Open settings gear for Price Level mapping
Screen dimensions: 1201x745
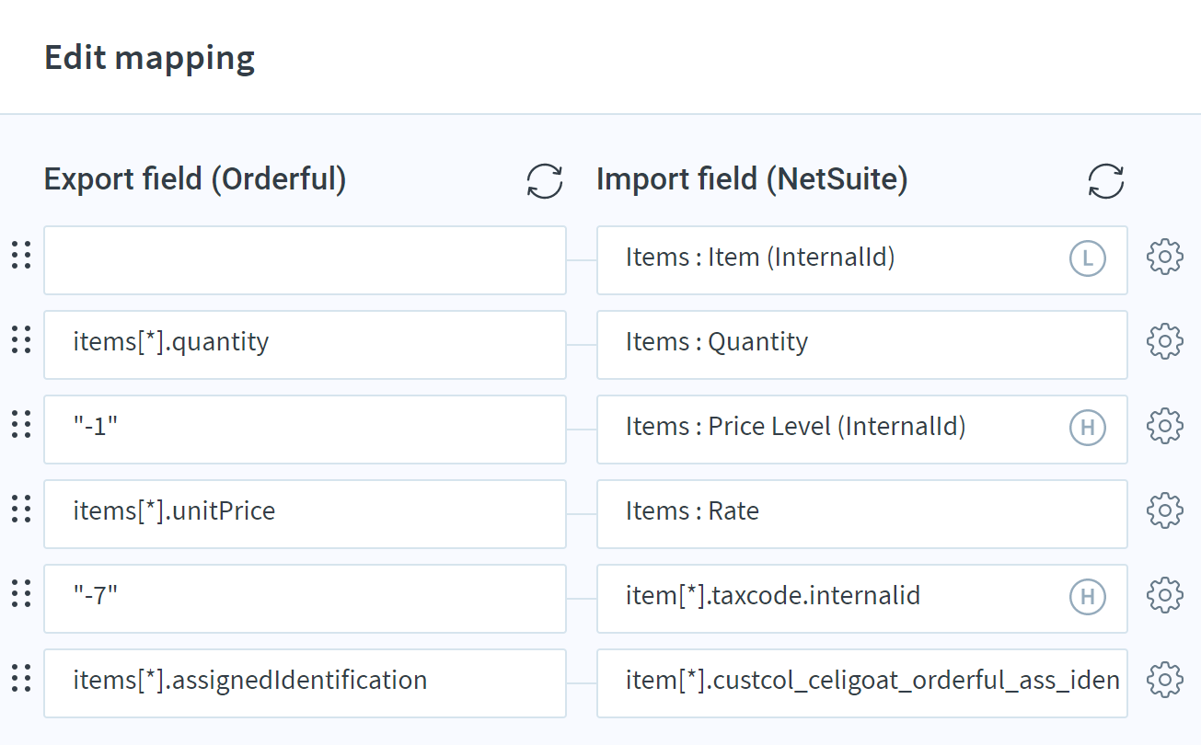pyautogui.click(x=1164, y=426)
